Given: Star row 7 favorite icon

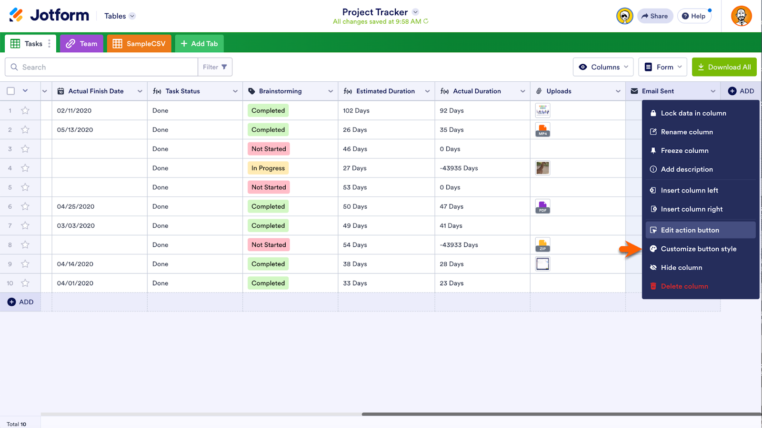Looking at the screenshot, I should pos(25,225).
